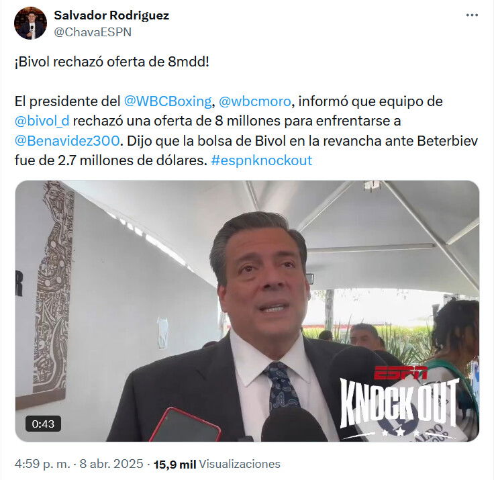Viewport: 494px width, 480px height.
Task: View the 15,9 mil Visualizaciones count
Action: [217, 465]
